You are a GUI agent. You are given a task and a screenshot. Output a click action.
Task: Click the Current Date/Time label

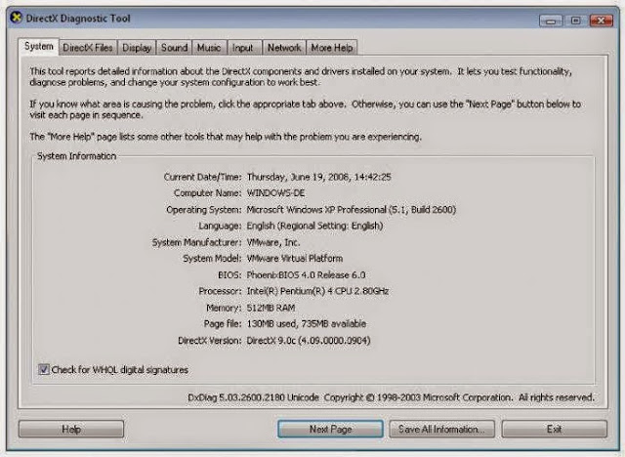click(202, 177)
